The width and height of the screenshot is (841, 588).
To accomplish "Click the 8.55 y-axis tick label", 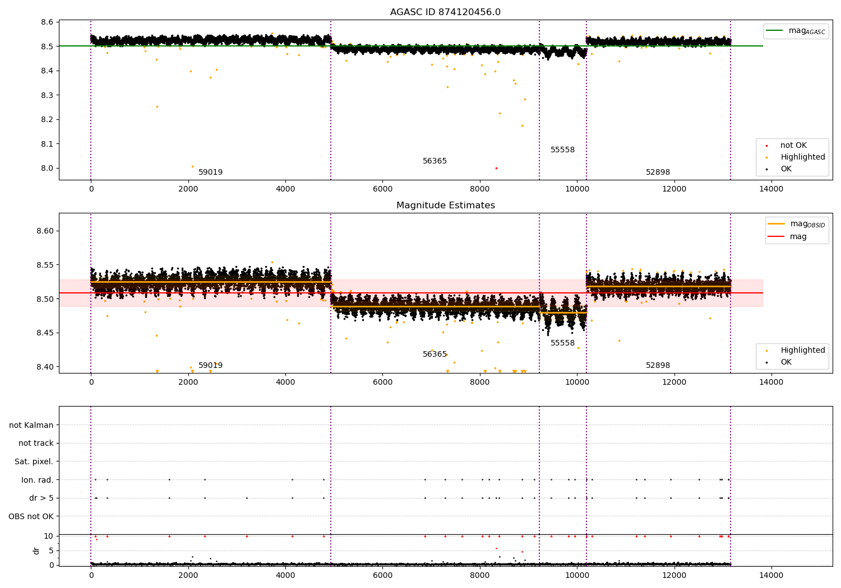I will click(45, 265).
